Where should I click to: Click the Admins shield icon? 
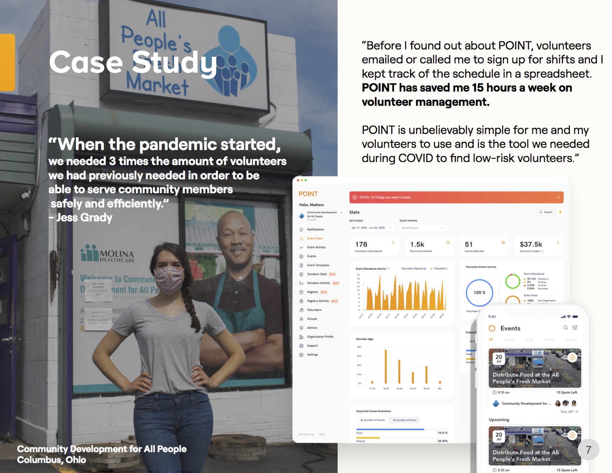tap(301, 328)
